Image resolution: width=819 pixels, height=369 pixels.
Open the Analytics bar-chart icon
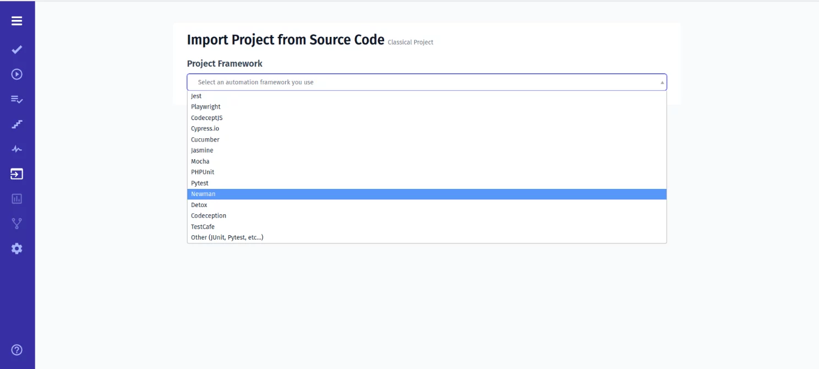point(17,198)
